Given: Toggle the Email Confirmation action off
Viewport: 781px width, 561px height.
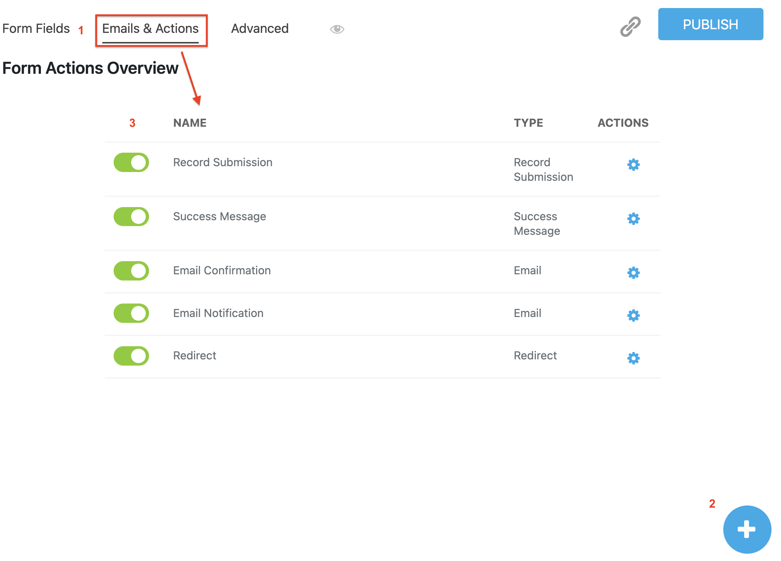Looking at the screenshot, I should 131,271.
